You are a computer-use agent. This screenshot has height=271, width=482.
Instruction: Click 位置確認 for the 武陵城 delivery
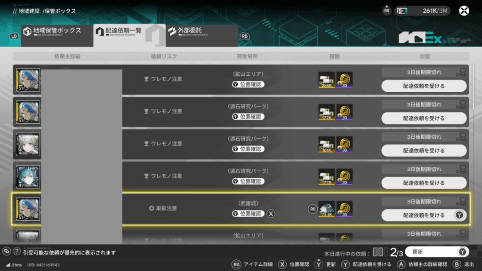[248, 214]
